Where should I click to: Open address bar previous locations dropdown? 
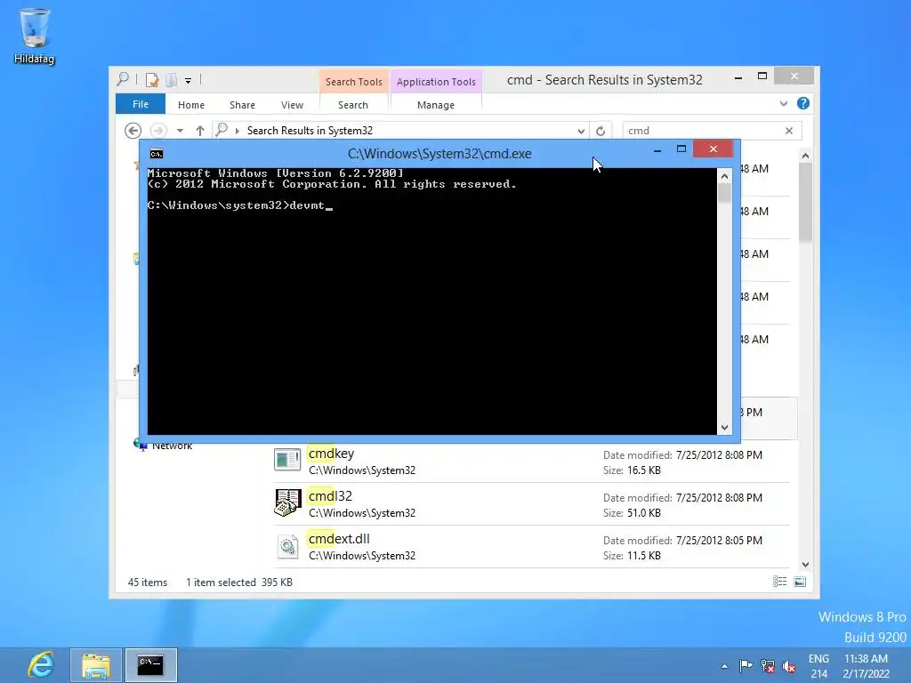point(581,132)
